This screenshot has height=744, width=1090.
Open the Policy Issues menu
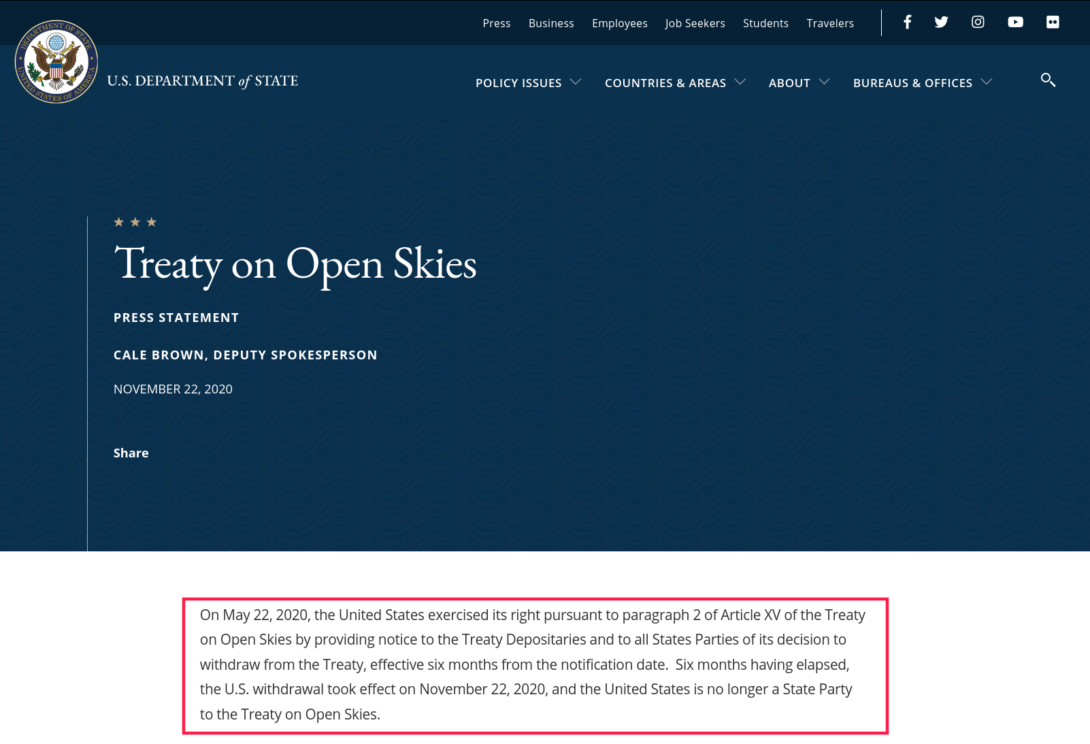point(518,83)
